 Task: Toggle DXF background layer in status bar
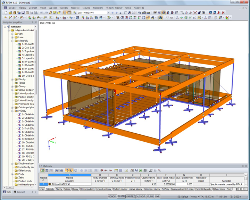(x=157, y=197)
